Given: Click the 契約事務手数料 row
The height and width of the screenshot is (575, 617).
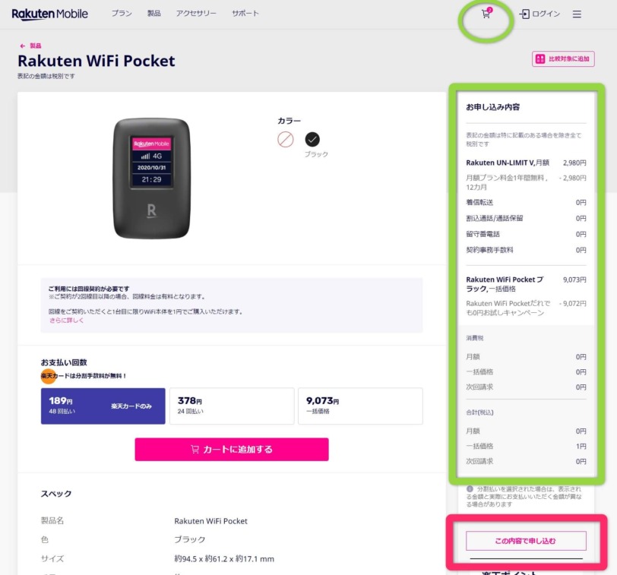Looking at the screenshot, I should point(526,250).
